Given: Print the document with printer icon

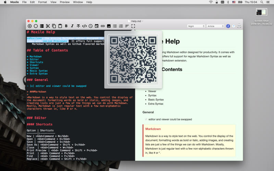Looking at the screenshot, I should tap(239, 26).
